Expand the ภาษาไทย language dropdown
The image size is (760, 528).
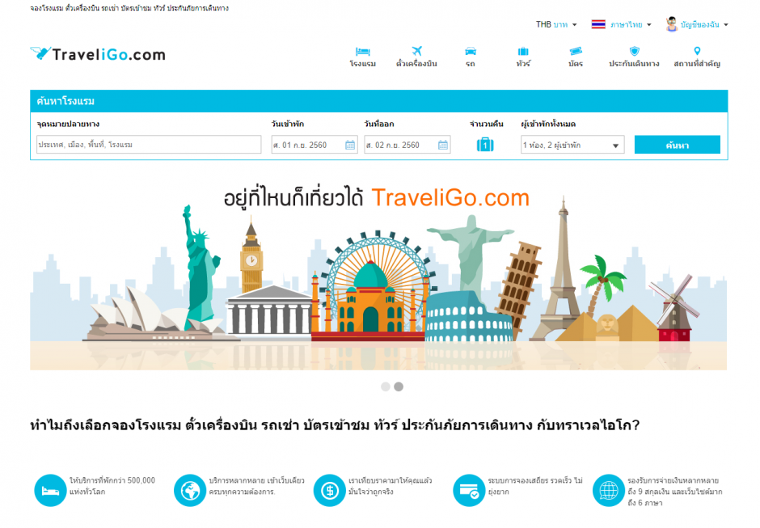click(x=622, y=24)
